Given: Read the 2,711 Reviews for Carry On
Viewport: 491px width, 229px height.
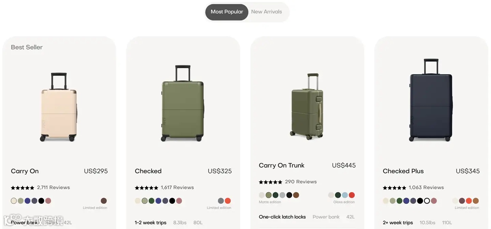Looking at the screenshot, I should coord(53,187).
